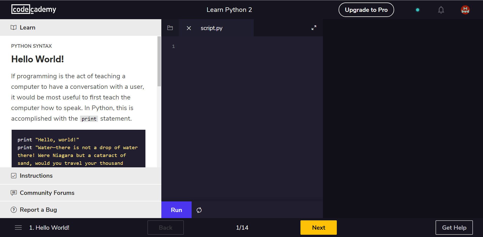Click the Instructions checkbox icon
This screenshot has width=483, height=237.
pos(14,176)
